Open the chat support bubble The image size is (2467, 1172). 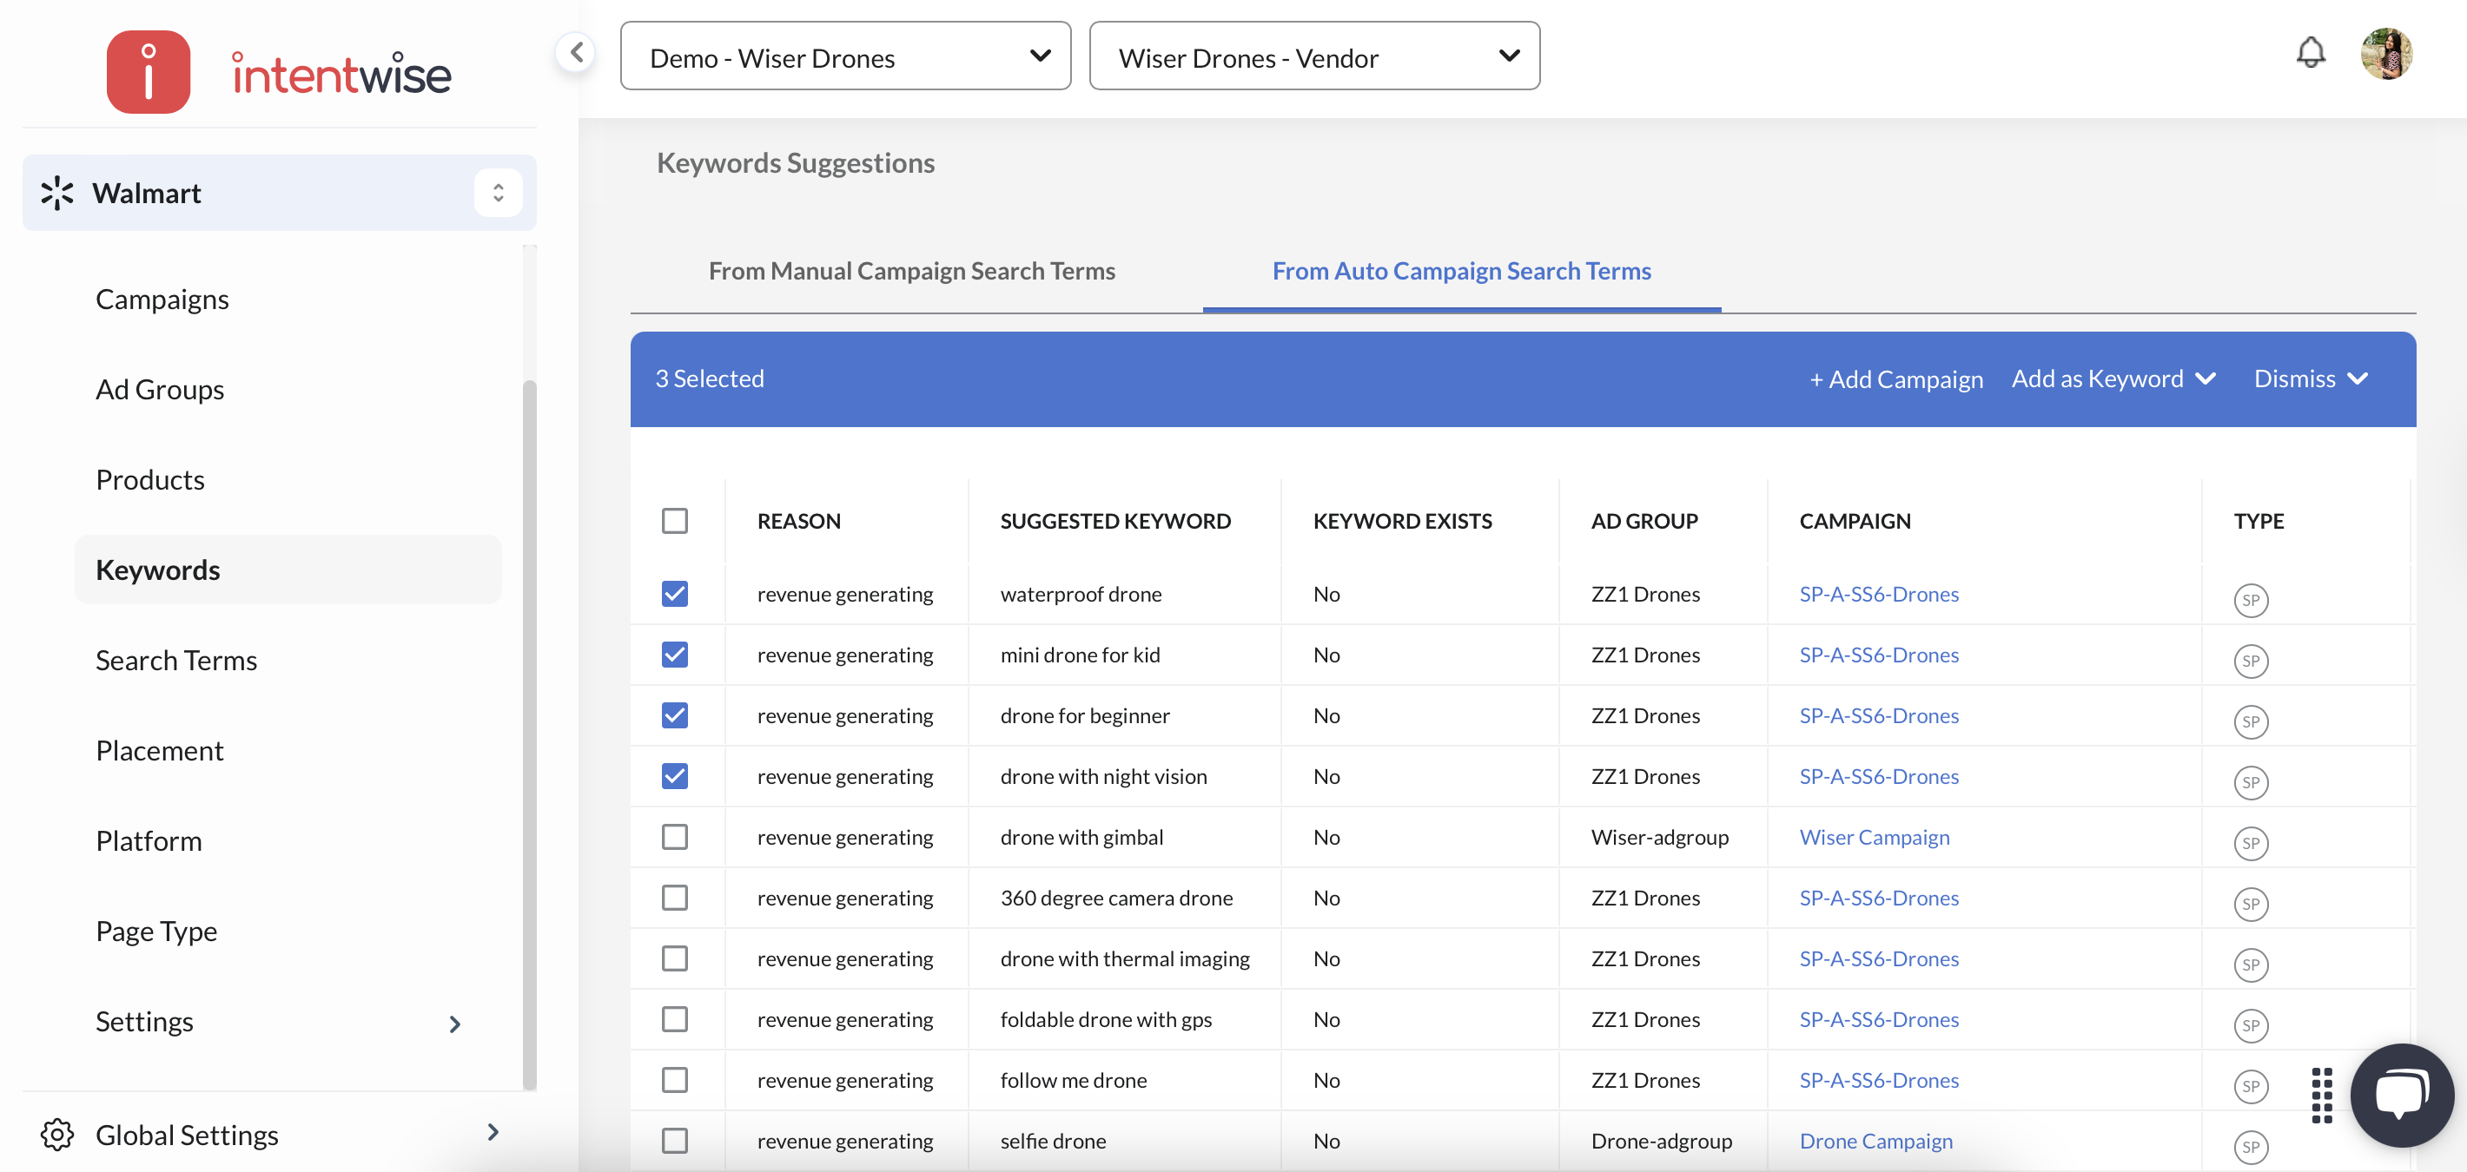[2402, 1095]
